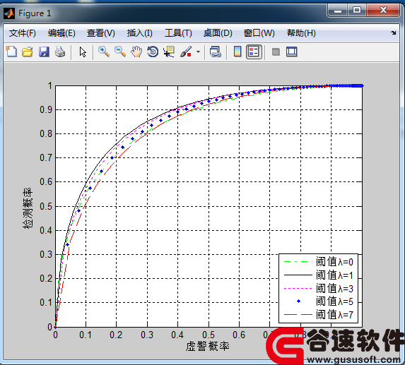Activate the Zoom Out magnifier tool

click(120, 52)
